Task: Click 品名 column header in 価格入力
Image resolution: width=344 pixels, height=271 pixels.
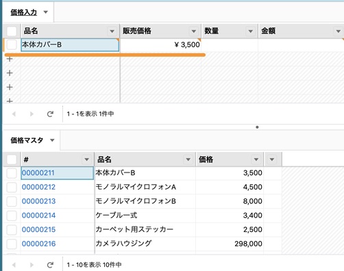Action: pyautogui.click(x=70, y=31)
